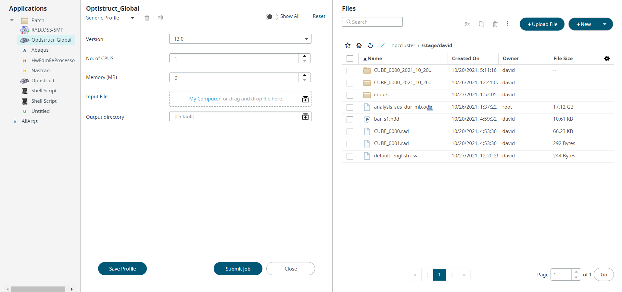Click the cut scissors icon in Files

tap(468, 24)
